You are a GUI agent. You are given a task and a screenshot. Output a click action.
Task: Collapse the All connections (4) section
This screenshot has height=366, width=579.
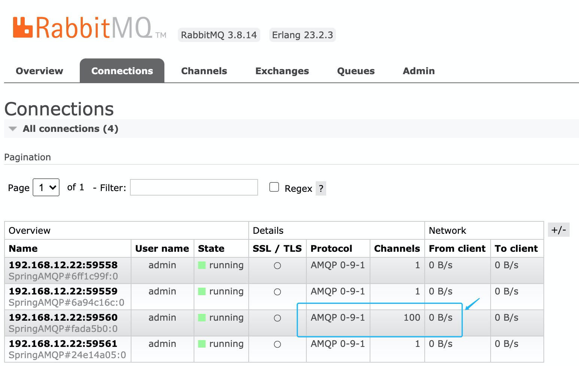[70, 128]
